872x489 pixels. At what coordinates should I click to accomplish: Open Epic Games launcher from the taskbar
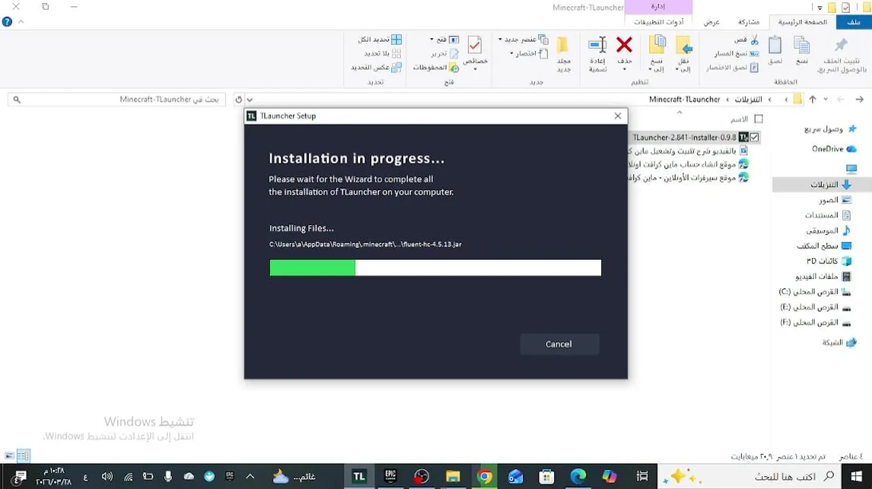(x=390, y=477)
